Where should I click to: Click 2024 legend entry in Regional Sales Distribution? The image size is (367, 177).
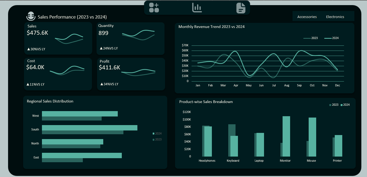[x=157, y=133]
